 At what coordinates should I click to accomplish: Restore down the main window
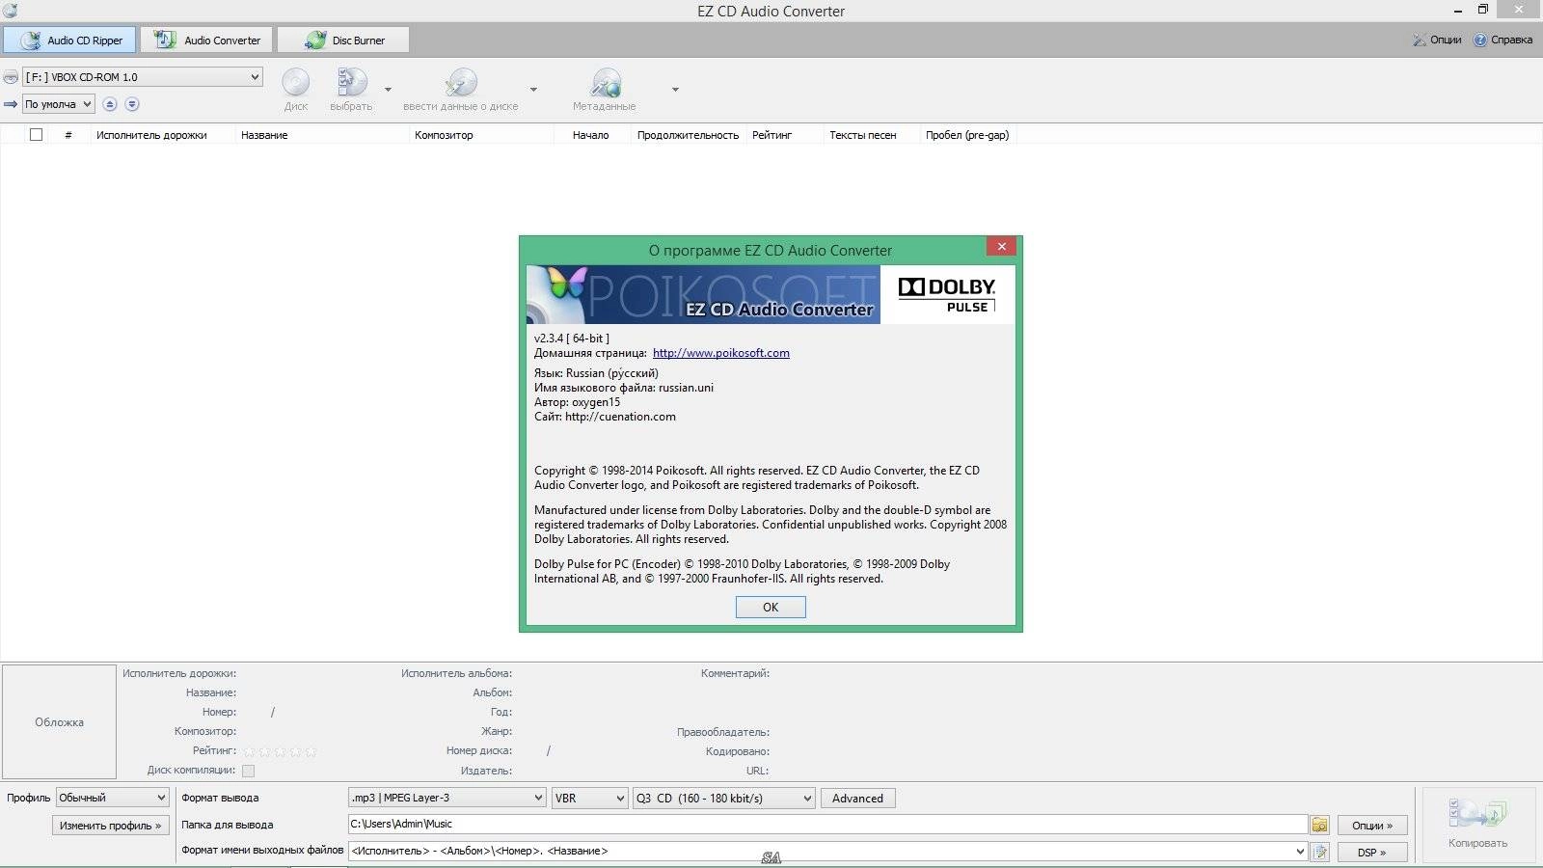click(1483, 10)
